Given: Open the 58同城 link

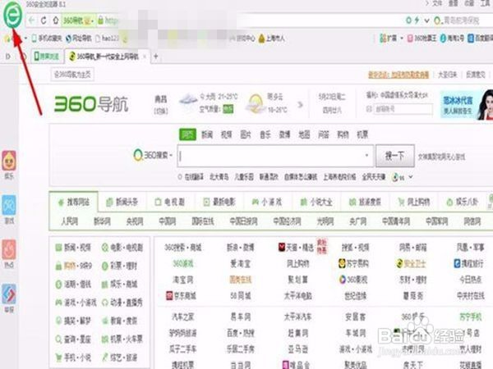Looking at the screenshot, I should 241,295.
